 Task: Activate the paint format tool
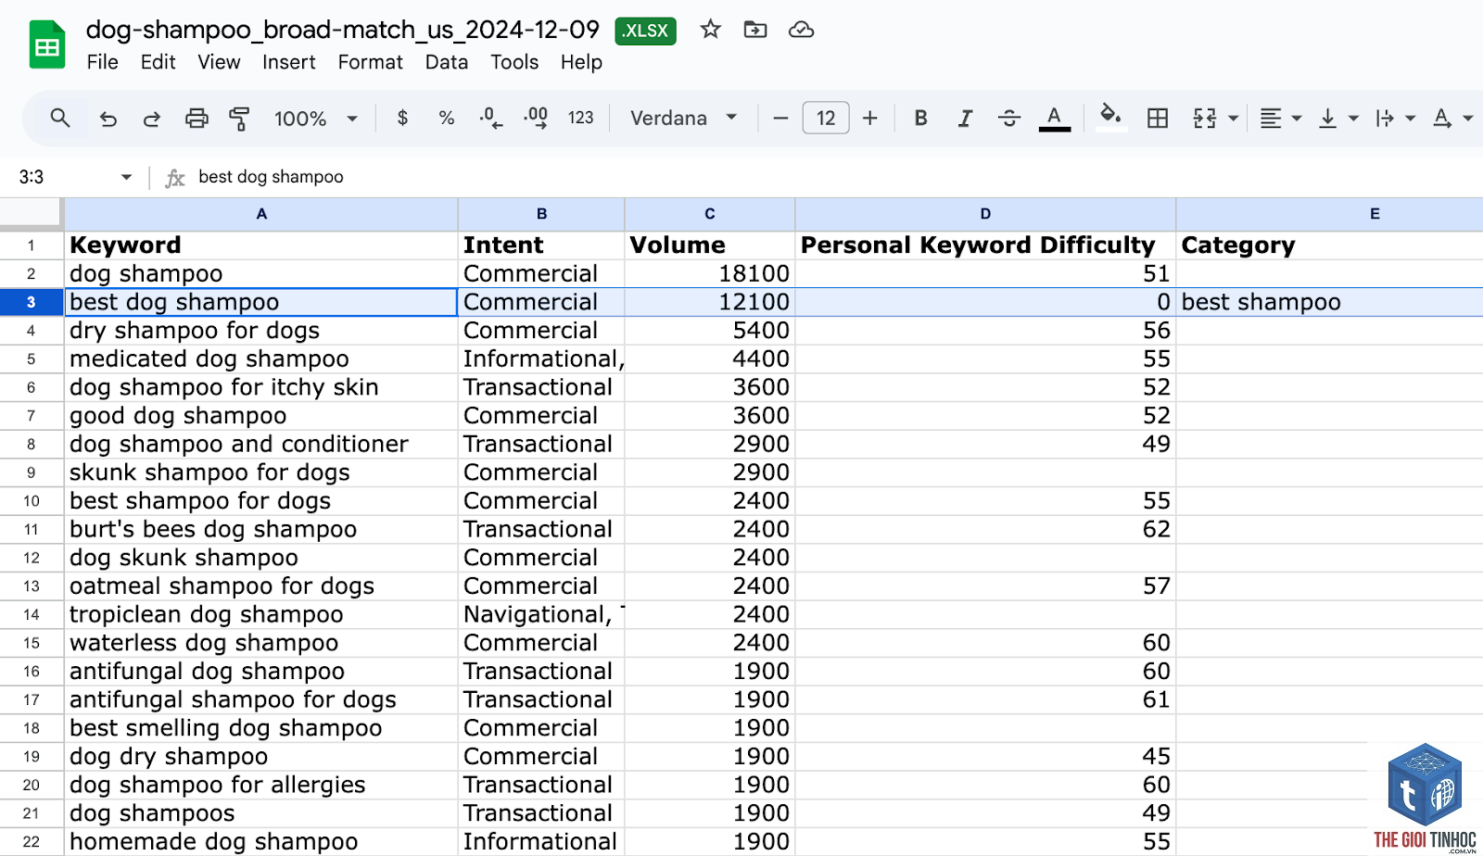239,119
